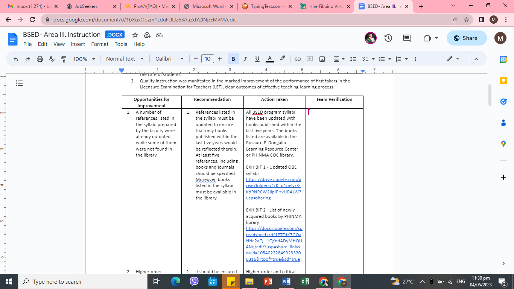Open line and paragraph spacing menu

click(x=353, y=59)
